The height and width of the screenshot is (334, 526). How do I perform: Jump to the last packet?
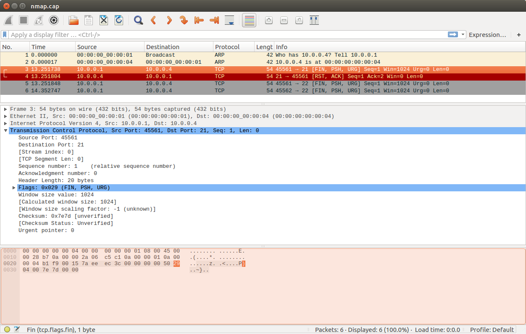click(214, 20)
